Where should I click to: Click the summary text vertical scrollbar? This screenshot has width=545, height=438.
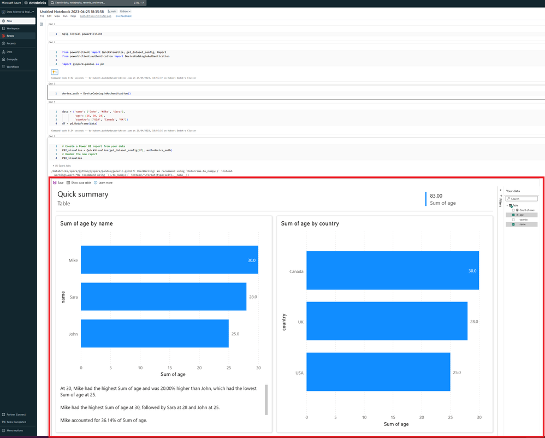(x=266, y=399)
